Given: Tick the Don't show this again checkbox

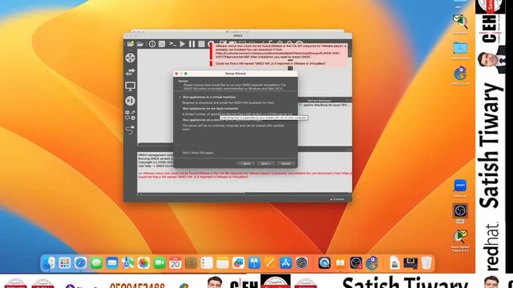Looking at the screenshot, I should (x=198, y=153).
